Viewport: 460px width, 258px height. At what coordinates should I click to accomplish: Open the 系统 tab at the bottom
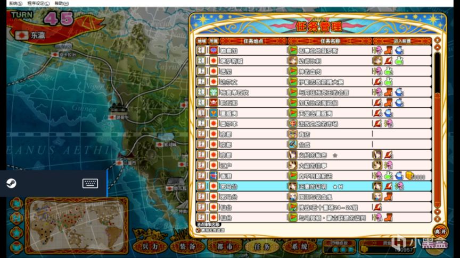(299, 247)
